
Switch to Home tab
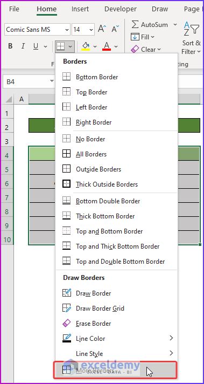pos(47,9)
